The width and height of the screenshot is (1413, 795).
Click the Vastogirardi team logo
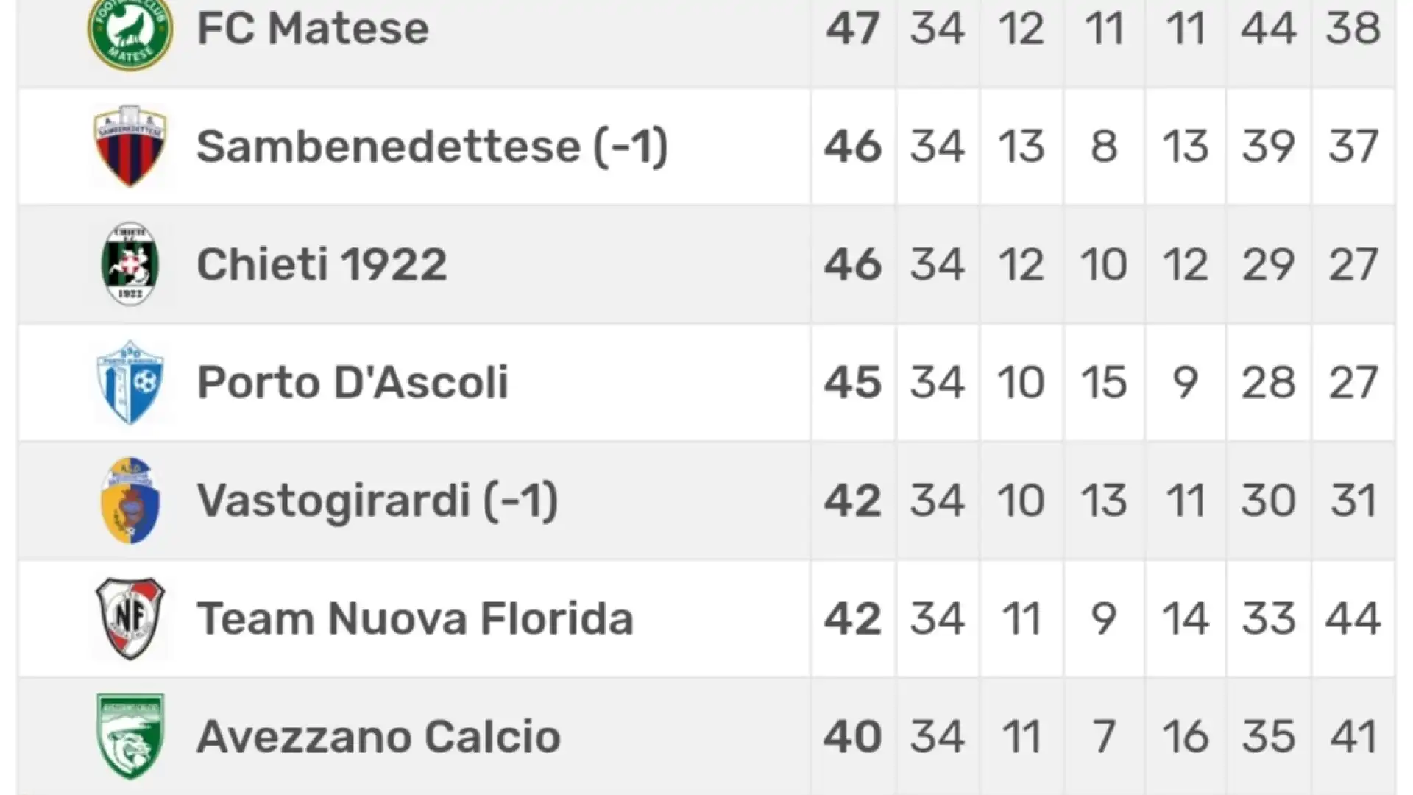[130, 500]
